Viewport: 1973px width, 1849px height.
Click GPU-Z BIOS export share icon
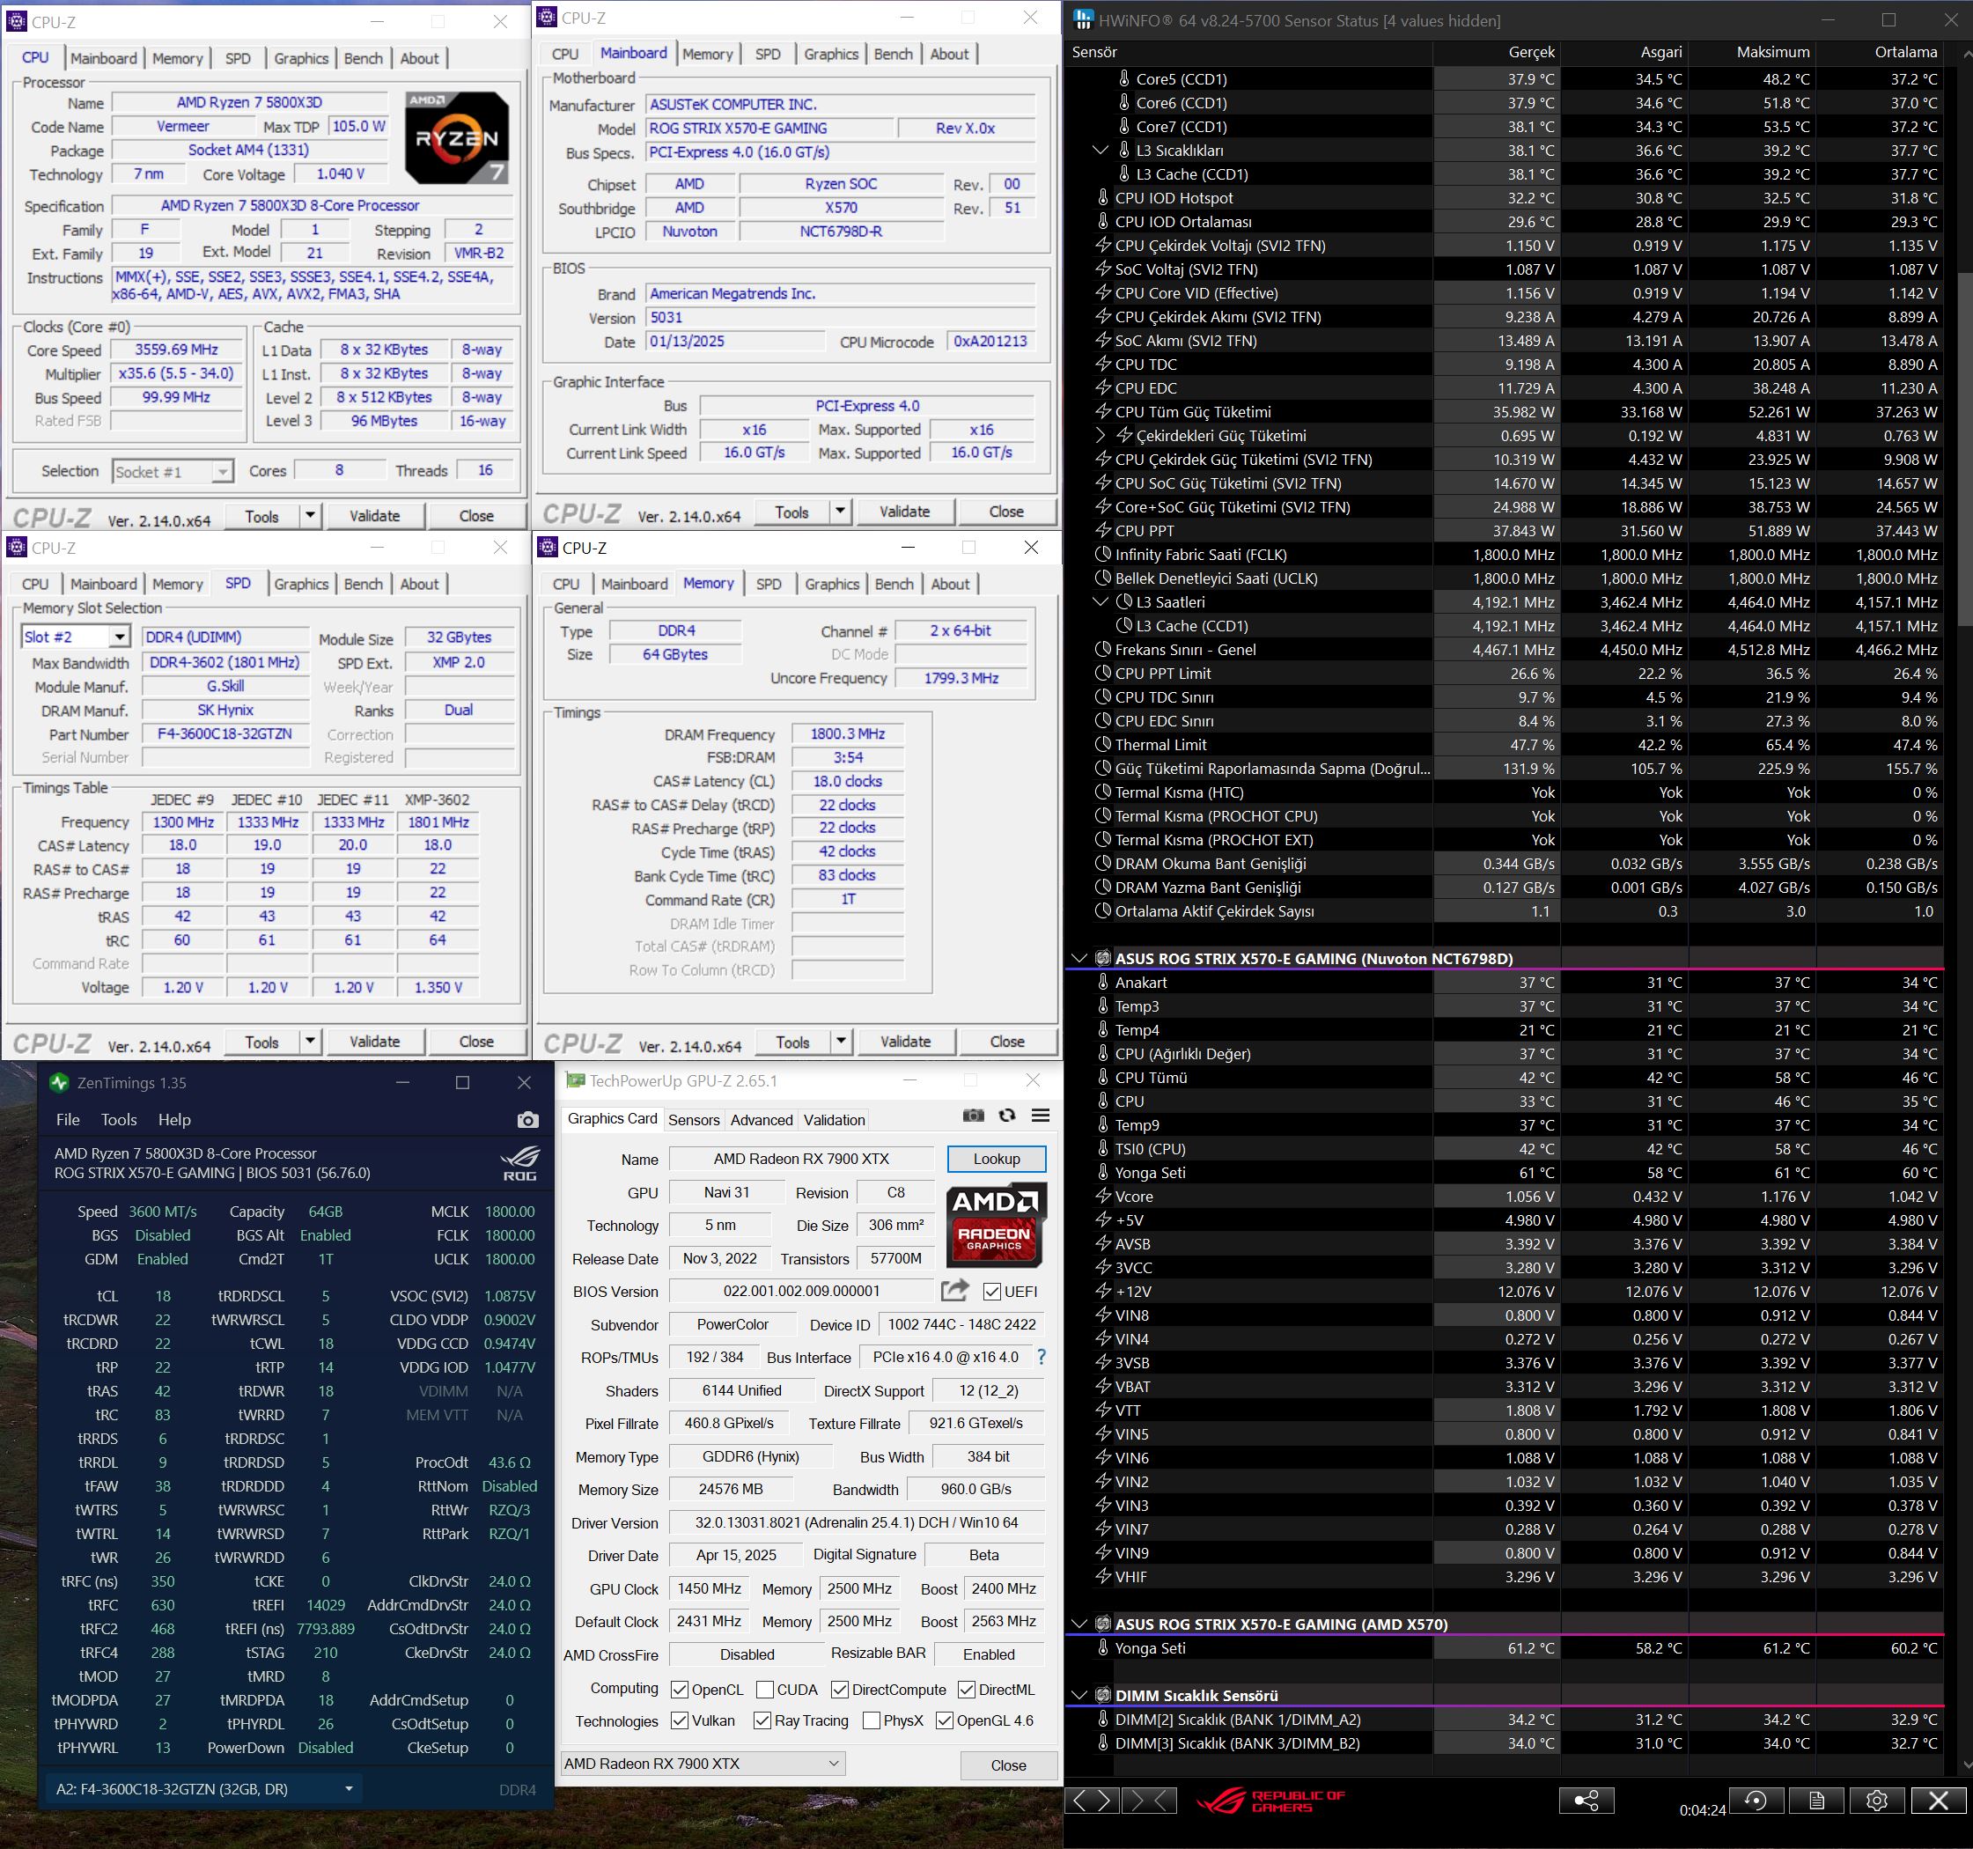(954, 1290)
